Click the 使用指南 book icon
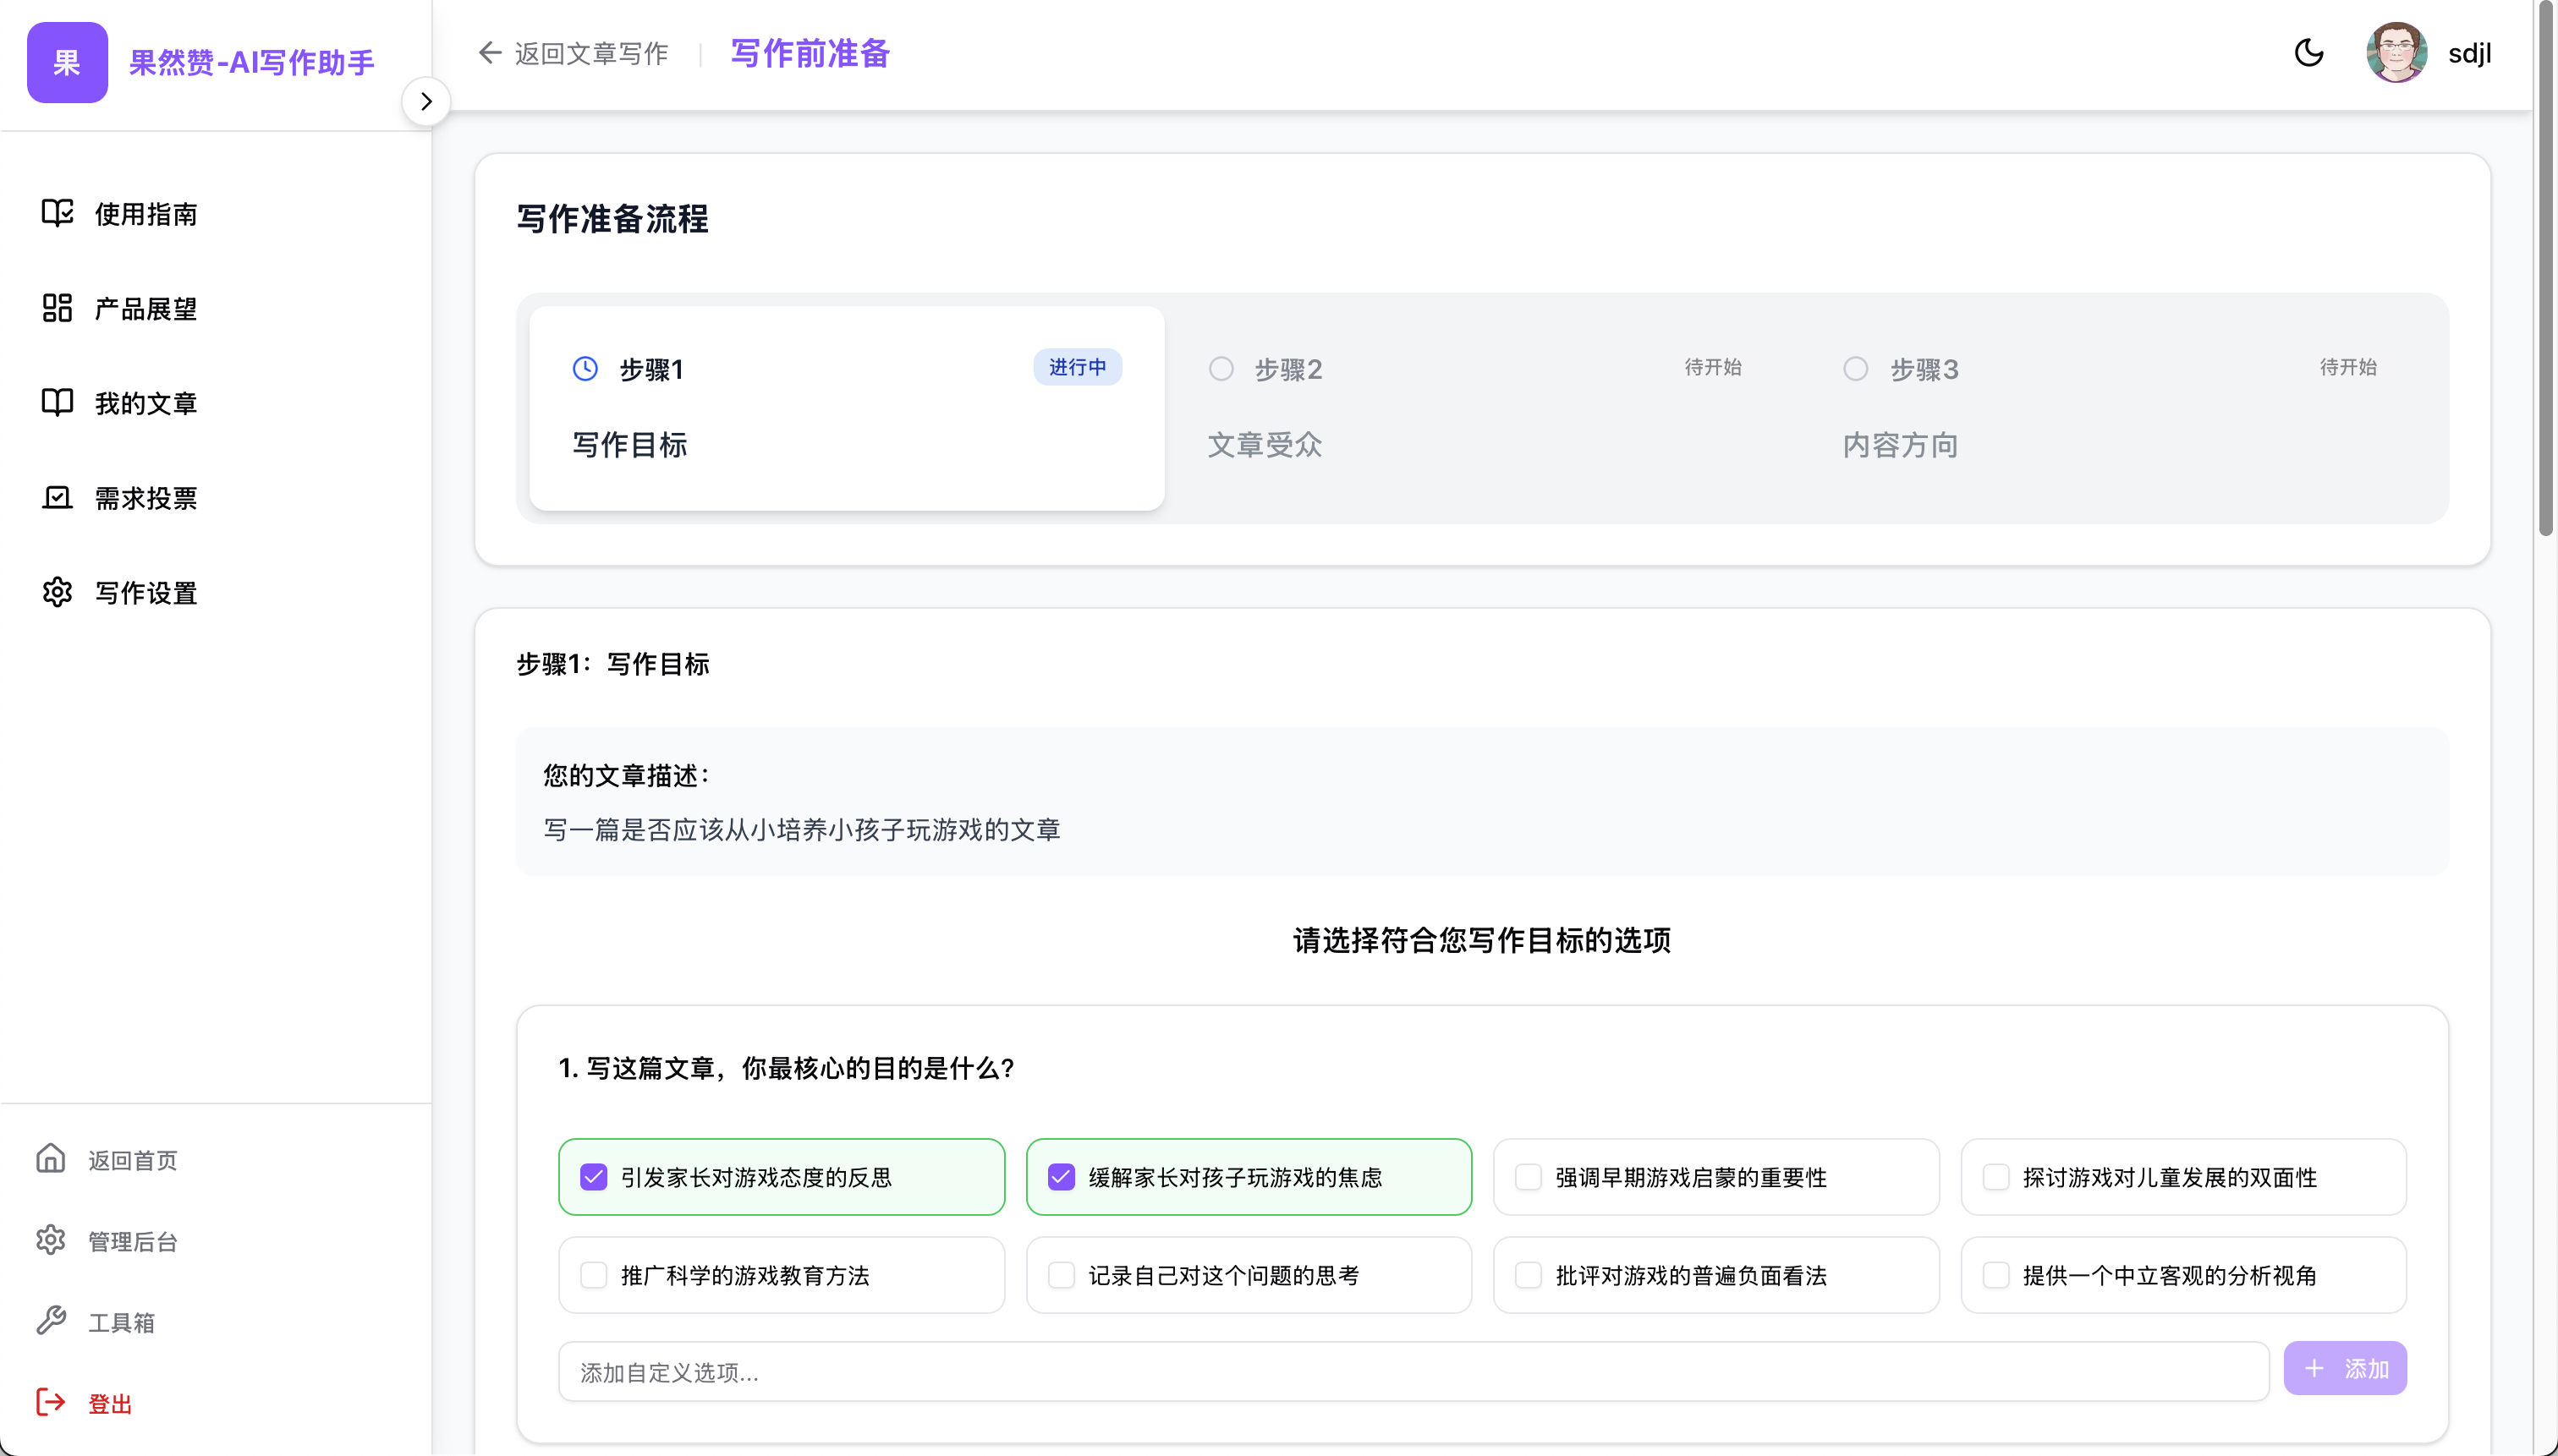This screenshot has width=2558, height=1456. click(57, 213)
